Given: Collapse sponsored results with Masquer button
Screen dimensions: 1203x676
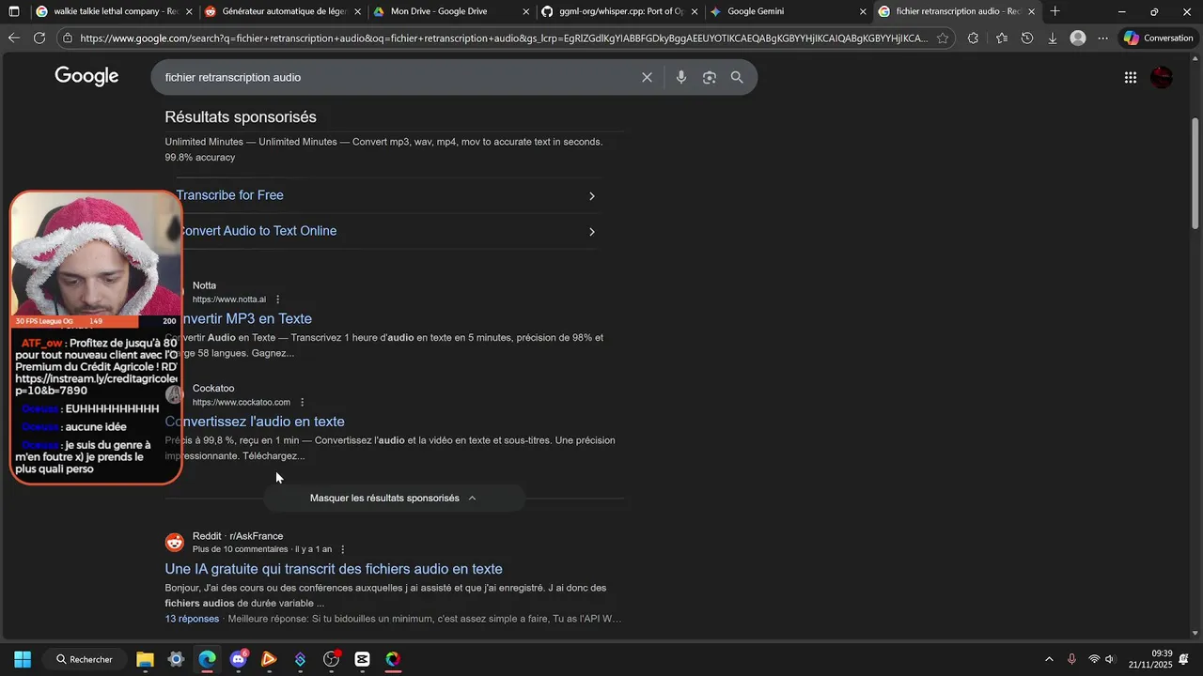Looking at the screenshot, I should click(393, 498).
